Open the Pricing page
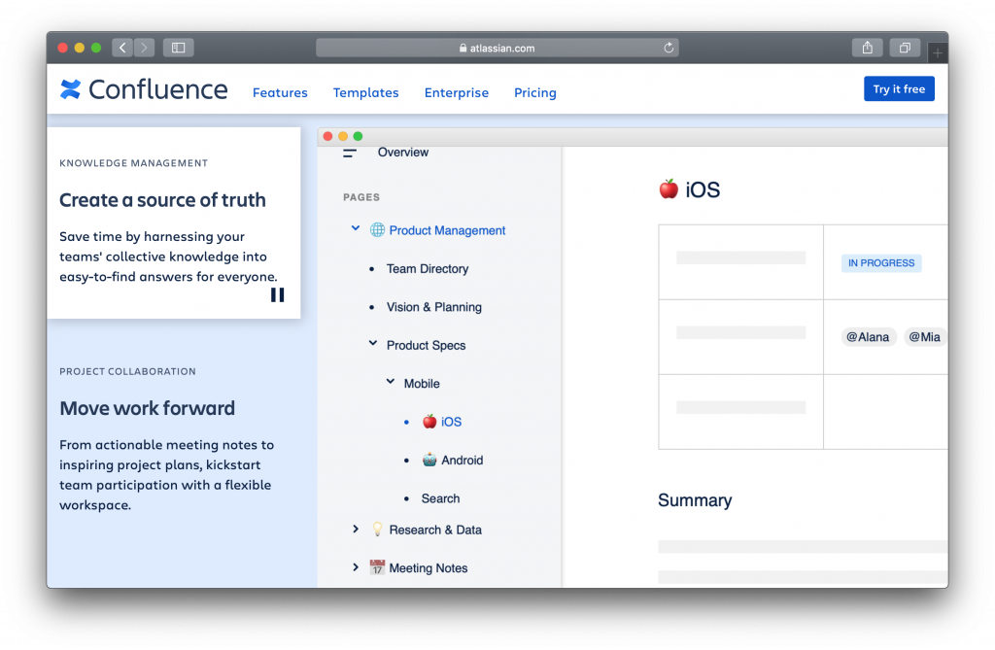 point(535,92)
